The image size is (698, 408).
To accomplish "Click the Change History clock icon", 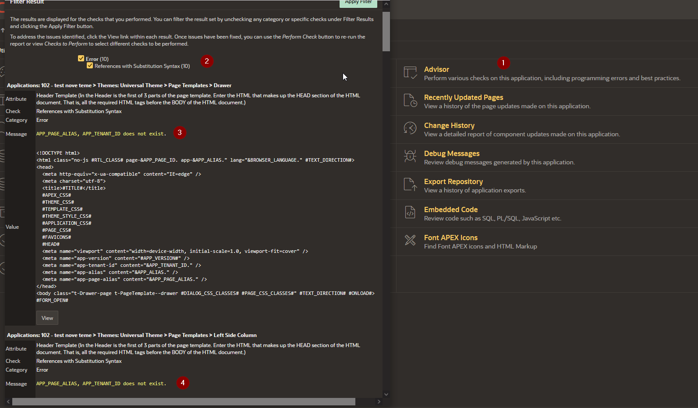I will 410,128.
